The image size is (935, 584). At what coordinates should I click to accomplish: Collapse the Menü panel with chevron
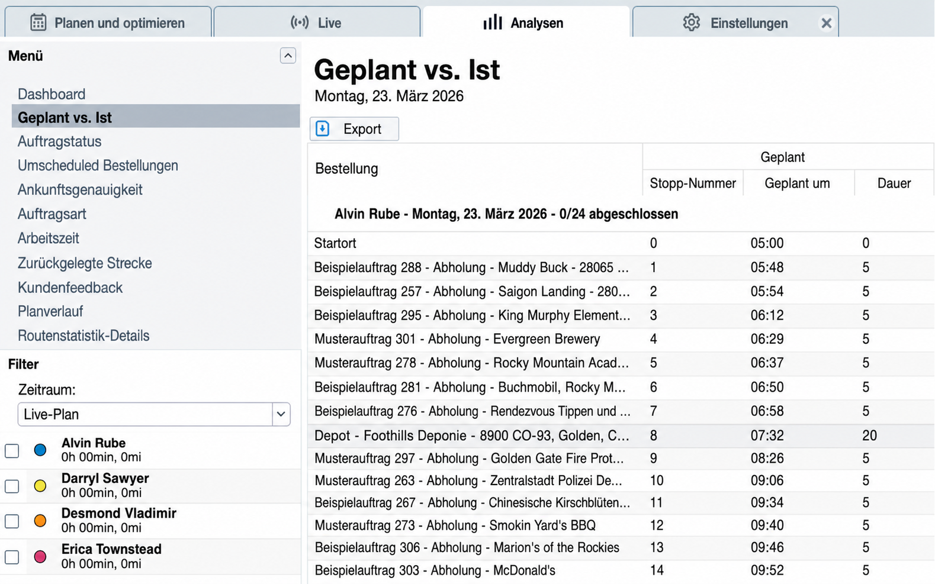288,56
